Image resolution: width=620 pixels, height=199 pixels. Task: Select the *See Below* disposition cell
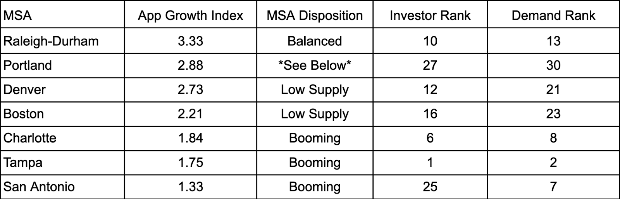pos(315,65)
